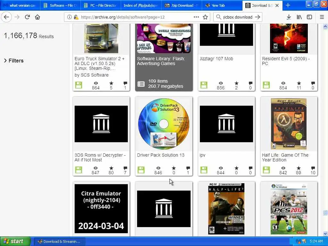Image resolution: width=328 pixels, height=246 pixels.
Task: Click reviews bubble on Half Life Game Of The Year card
Action: tap(313, 168)
